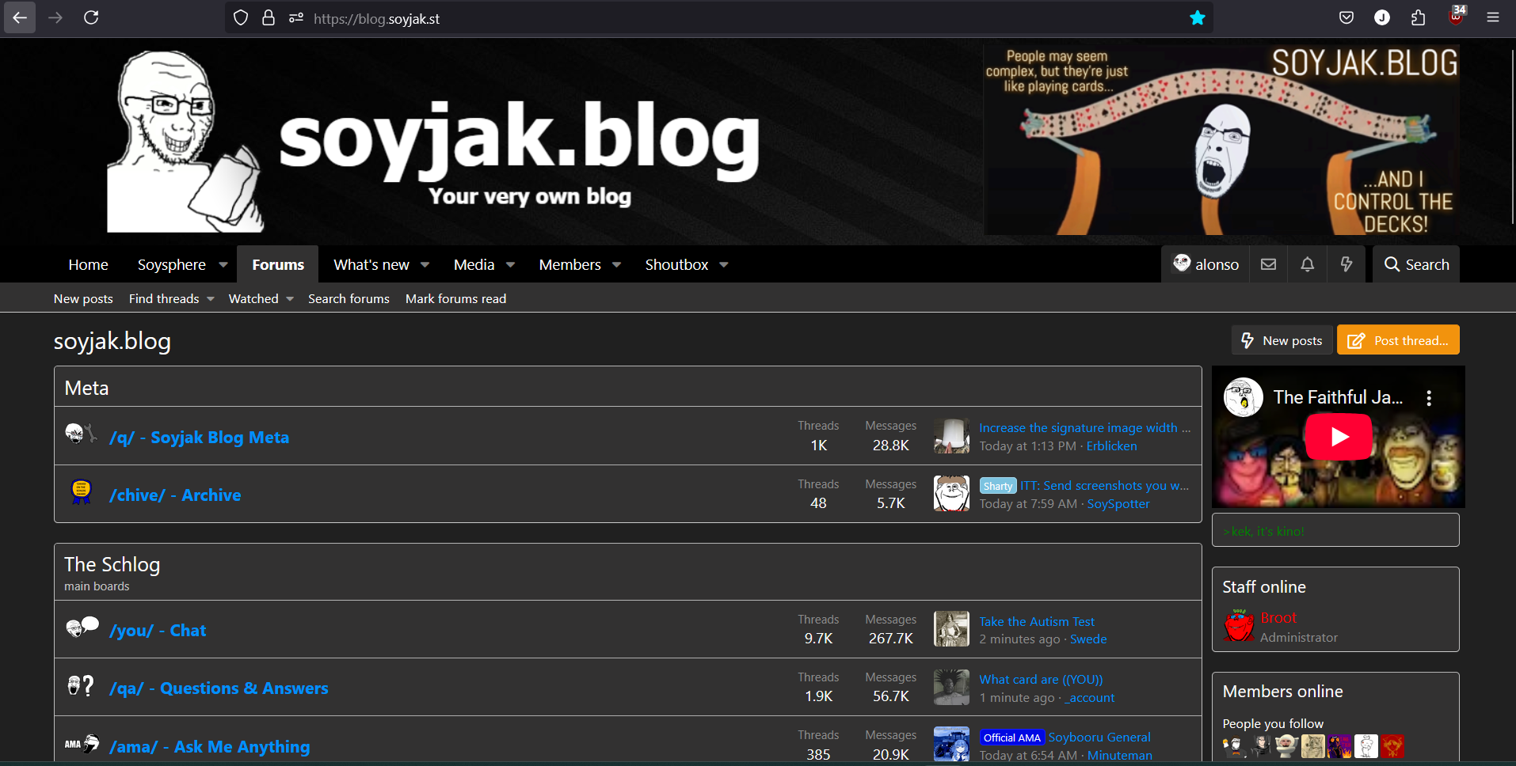
Task: Click soyjak.blog header logo
Action: click(434, 142)
